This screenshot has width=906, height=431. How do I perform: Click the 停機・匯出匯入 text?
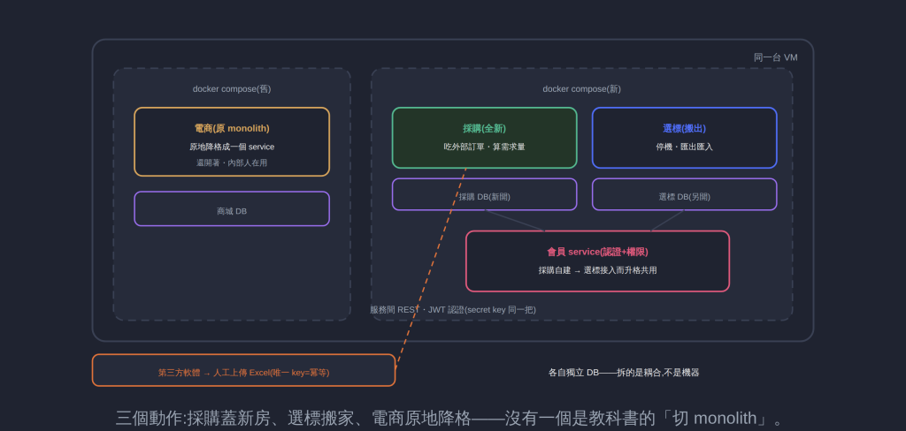tap(684, 147)
